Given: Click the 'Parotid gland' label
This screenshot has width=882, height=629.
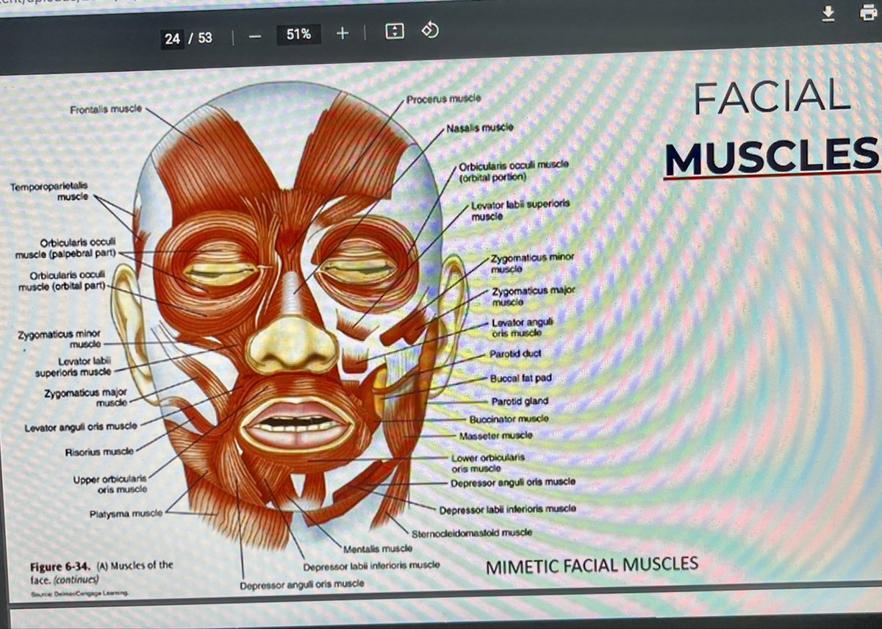Looking at the screenshot, I should tap(520, 402).
